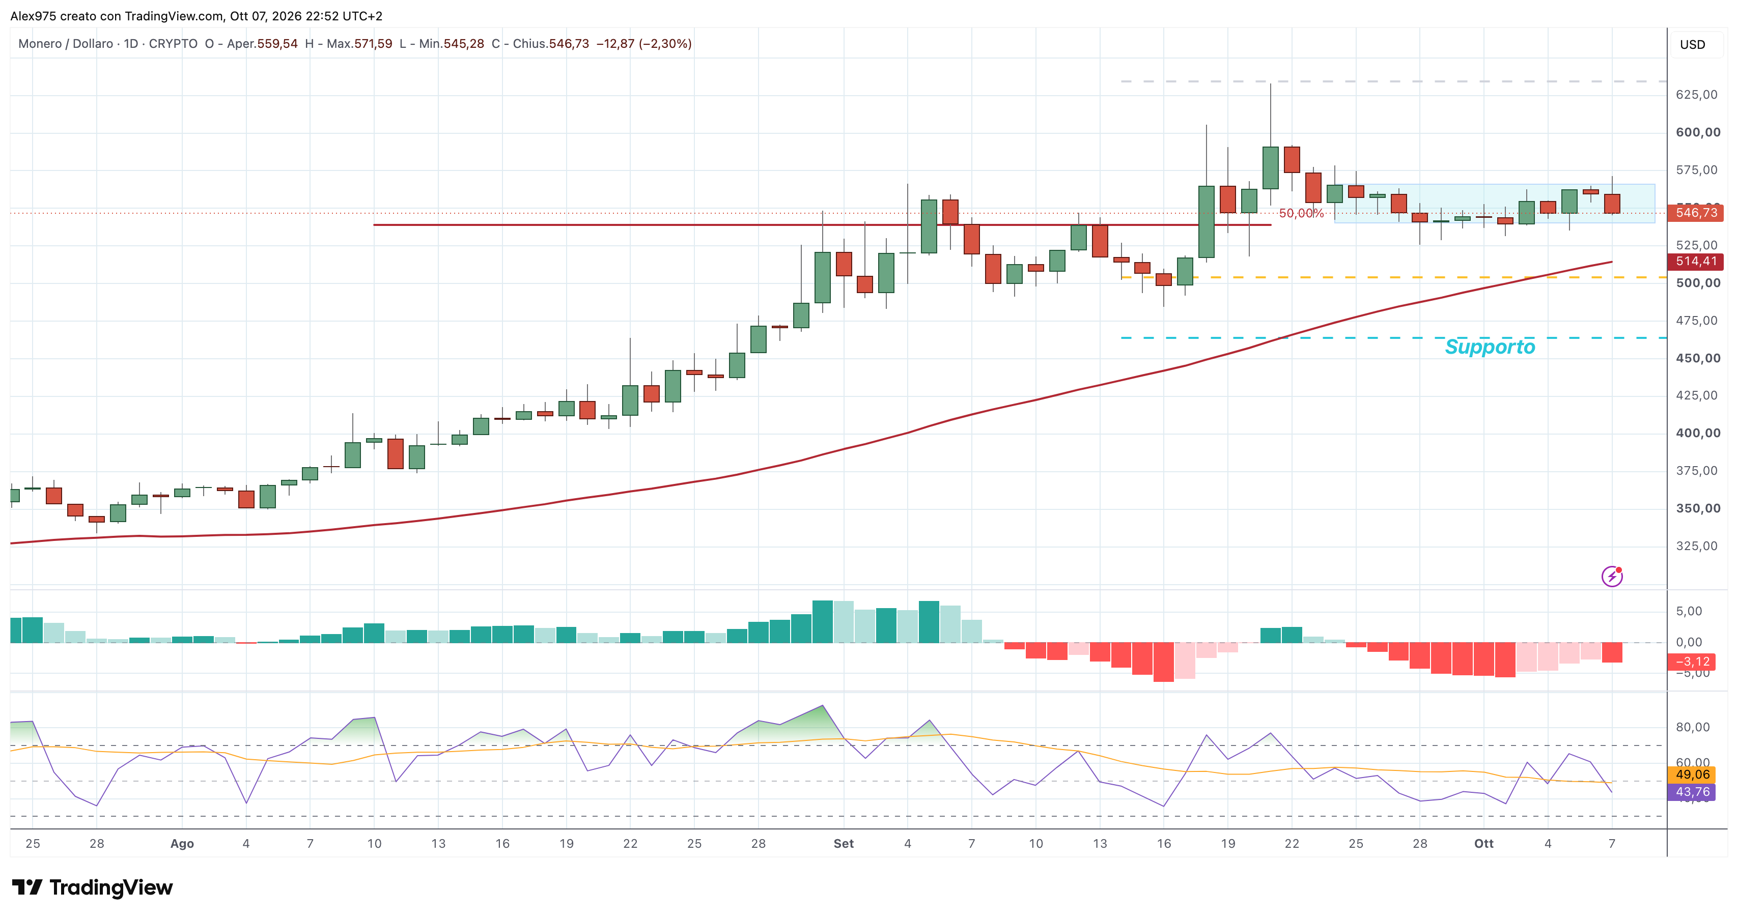1738x918 pixels.
Task: Click the −3,12 histogram value label
Action: pyautogui.click(x=1692, y=662)
